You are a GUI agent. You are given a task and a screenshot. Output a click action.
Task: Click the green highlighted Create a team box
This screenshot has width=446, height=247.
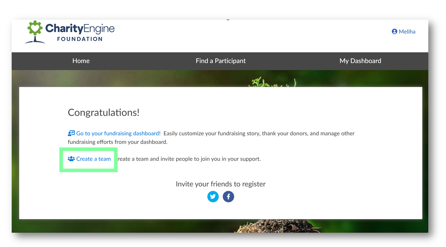click(89, 159)
